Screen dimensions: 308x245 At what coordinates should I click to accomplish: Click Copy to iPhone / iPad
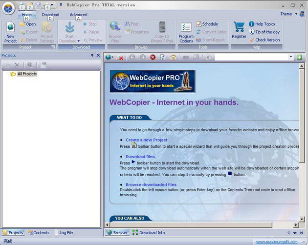pos(162,32)
